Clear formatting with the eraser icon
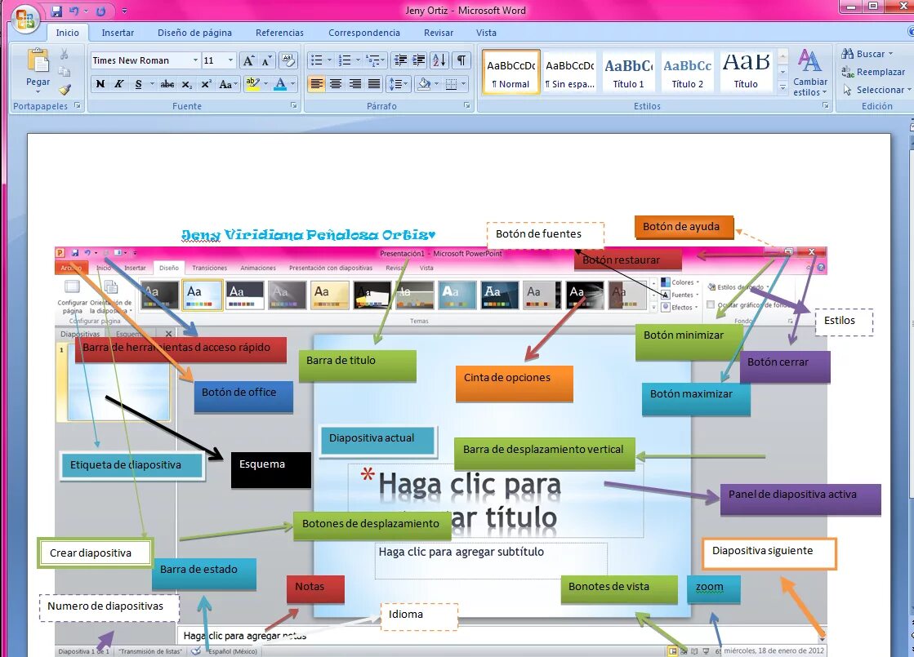 (288, 60)
